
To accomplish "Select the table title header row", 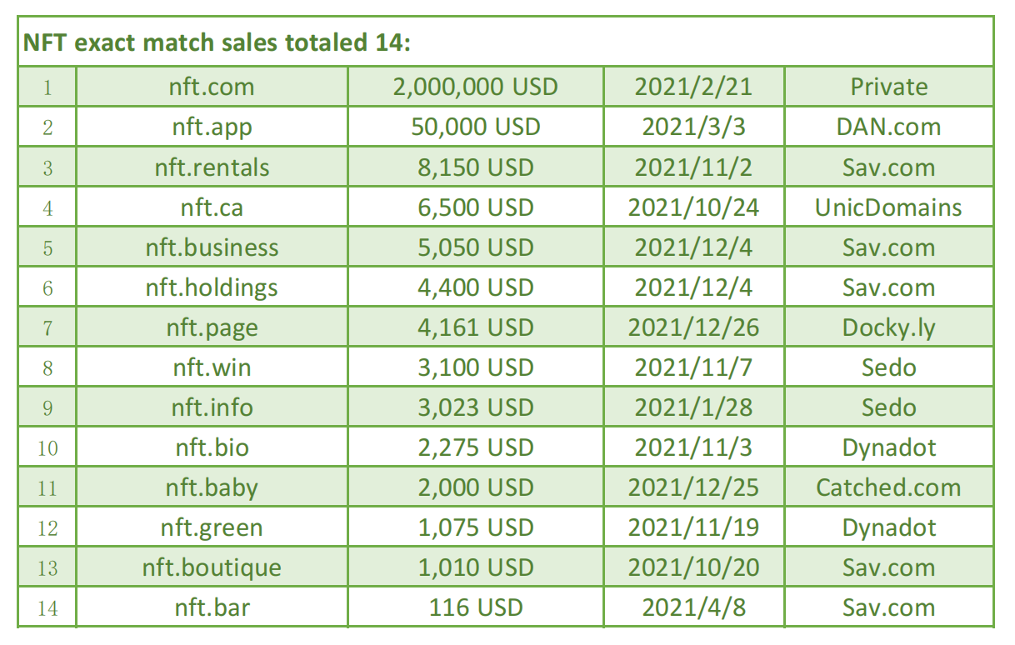I will click(505, 42).
